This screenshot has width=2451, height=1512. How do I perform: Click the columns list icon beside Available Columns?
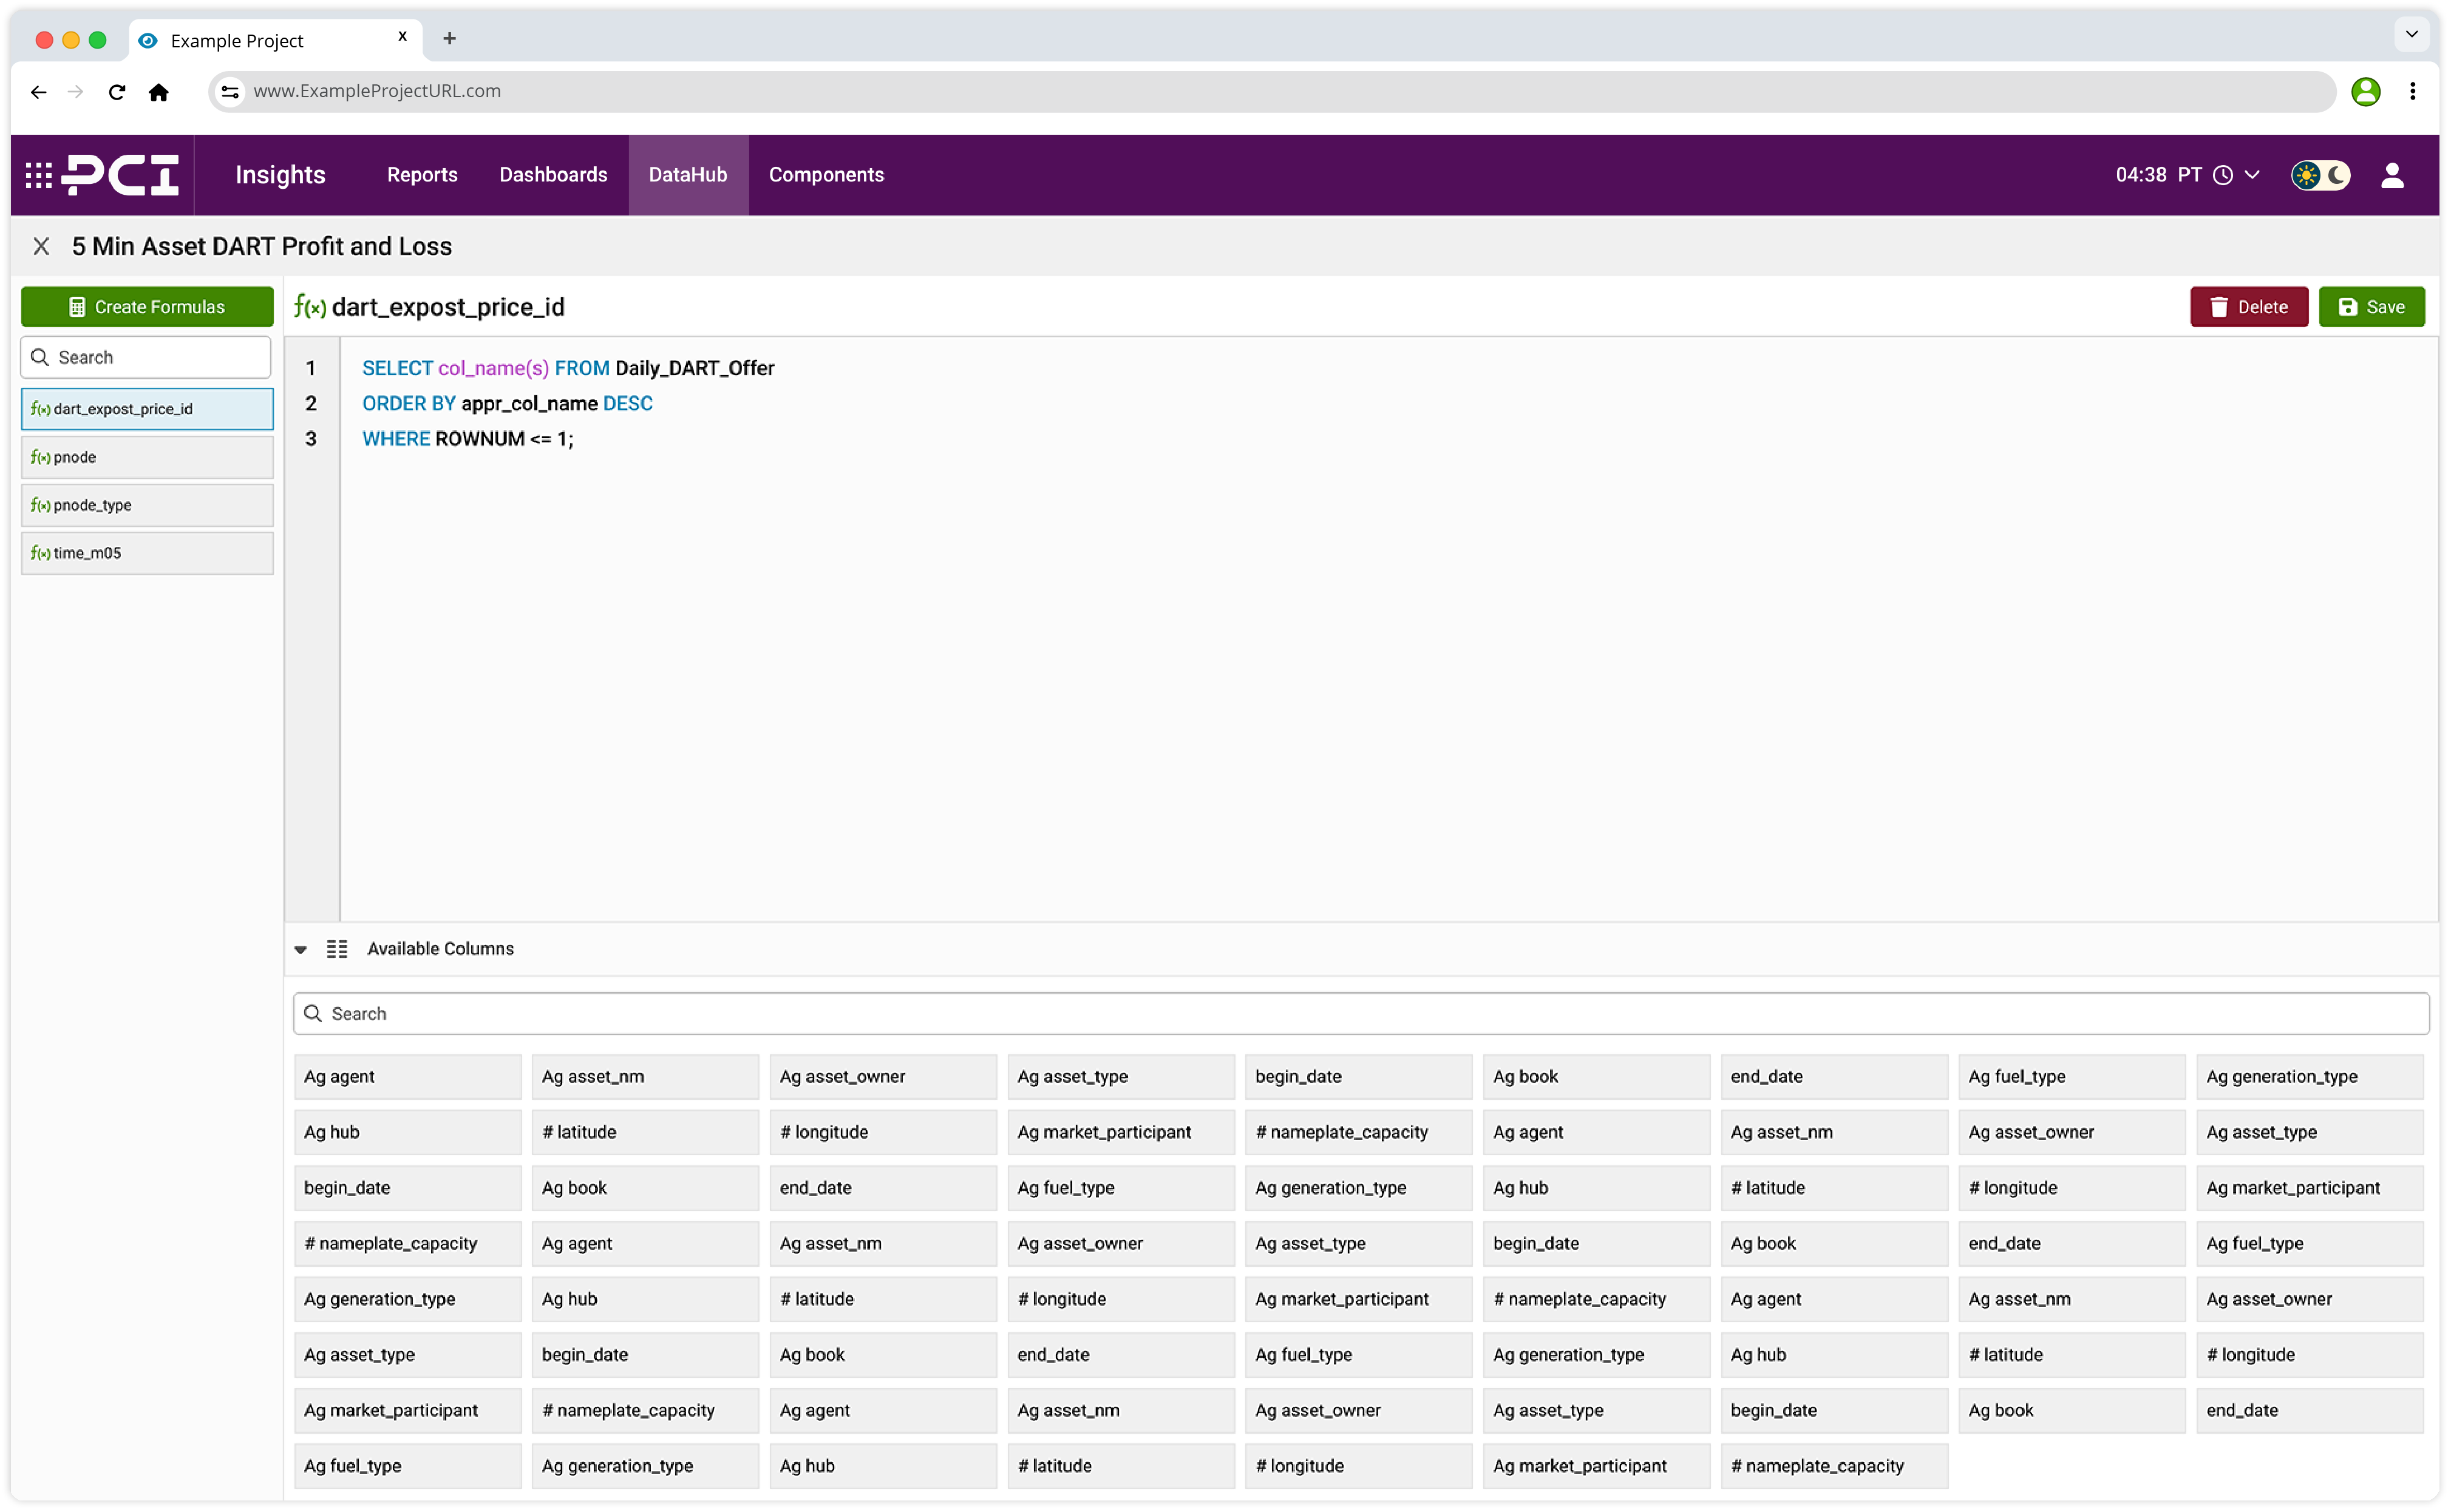coord(337,949)
